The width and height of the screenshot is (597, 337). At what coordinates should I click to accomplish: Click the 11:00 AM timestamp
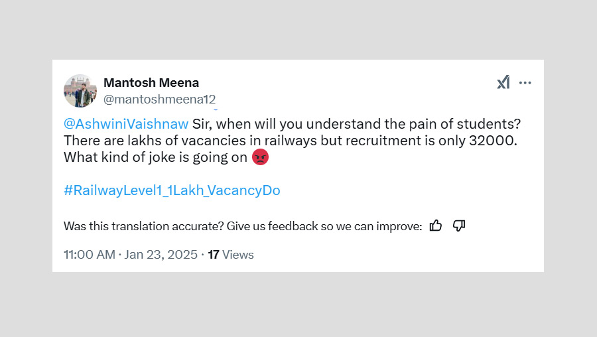[x=89, y=255]
